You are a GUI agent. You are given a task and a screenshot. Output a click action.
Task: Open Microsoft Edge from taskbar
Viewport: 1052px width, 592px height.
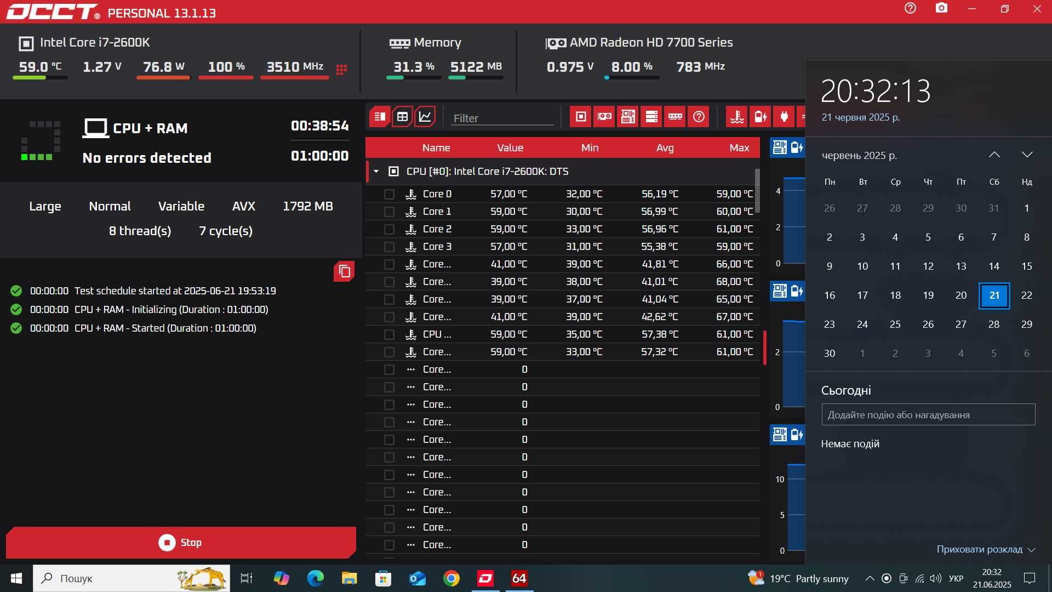(316, 578)
